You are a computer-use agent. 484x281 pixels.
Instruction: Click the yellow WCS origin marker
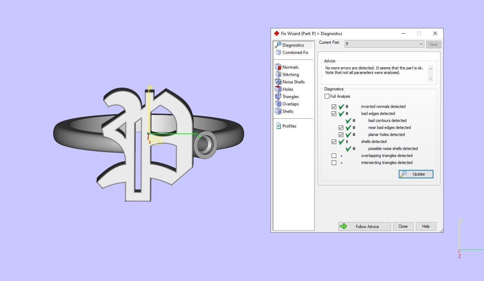[155, 140]
